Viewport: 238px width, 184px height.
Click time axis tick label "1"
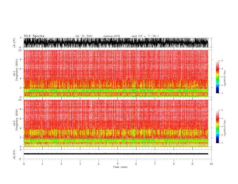(x=43, y=164)
